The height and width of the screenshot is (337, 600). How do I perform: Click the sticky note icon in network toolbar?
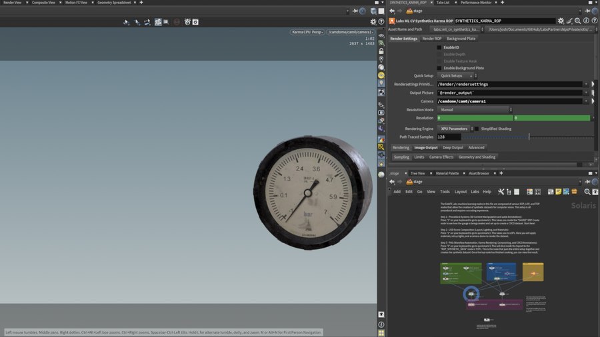pyautogui.click(x=558, y=192)
